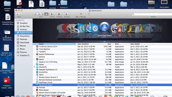The height and width of the screenshot is (97, 172).
Task: Select Preview in the application list
Action: (102, 88)
